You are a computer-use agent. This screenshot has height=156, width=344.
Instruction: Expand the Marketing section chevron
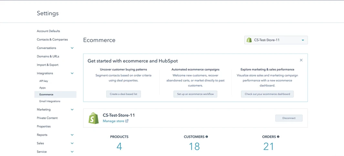tap(72, 109)
